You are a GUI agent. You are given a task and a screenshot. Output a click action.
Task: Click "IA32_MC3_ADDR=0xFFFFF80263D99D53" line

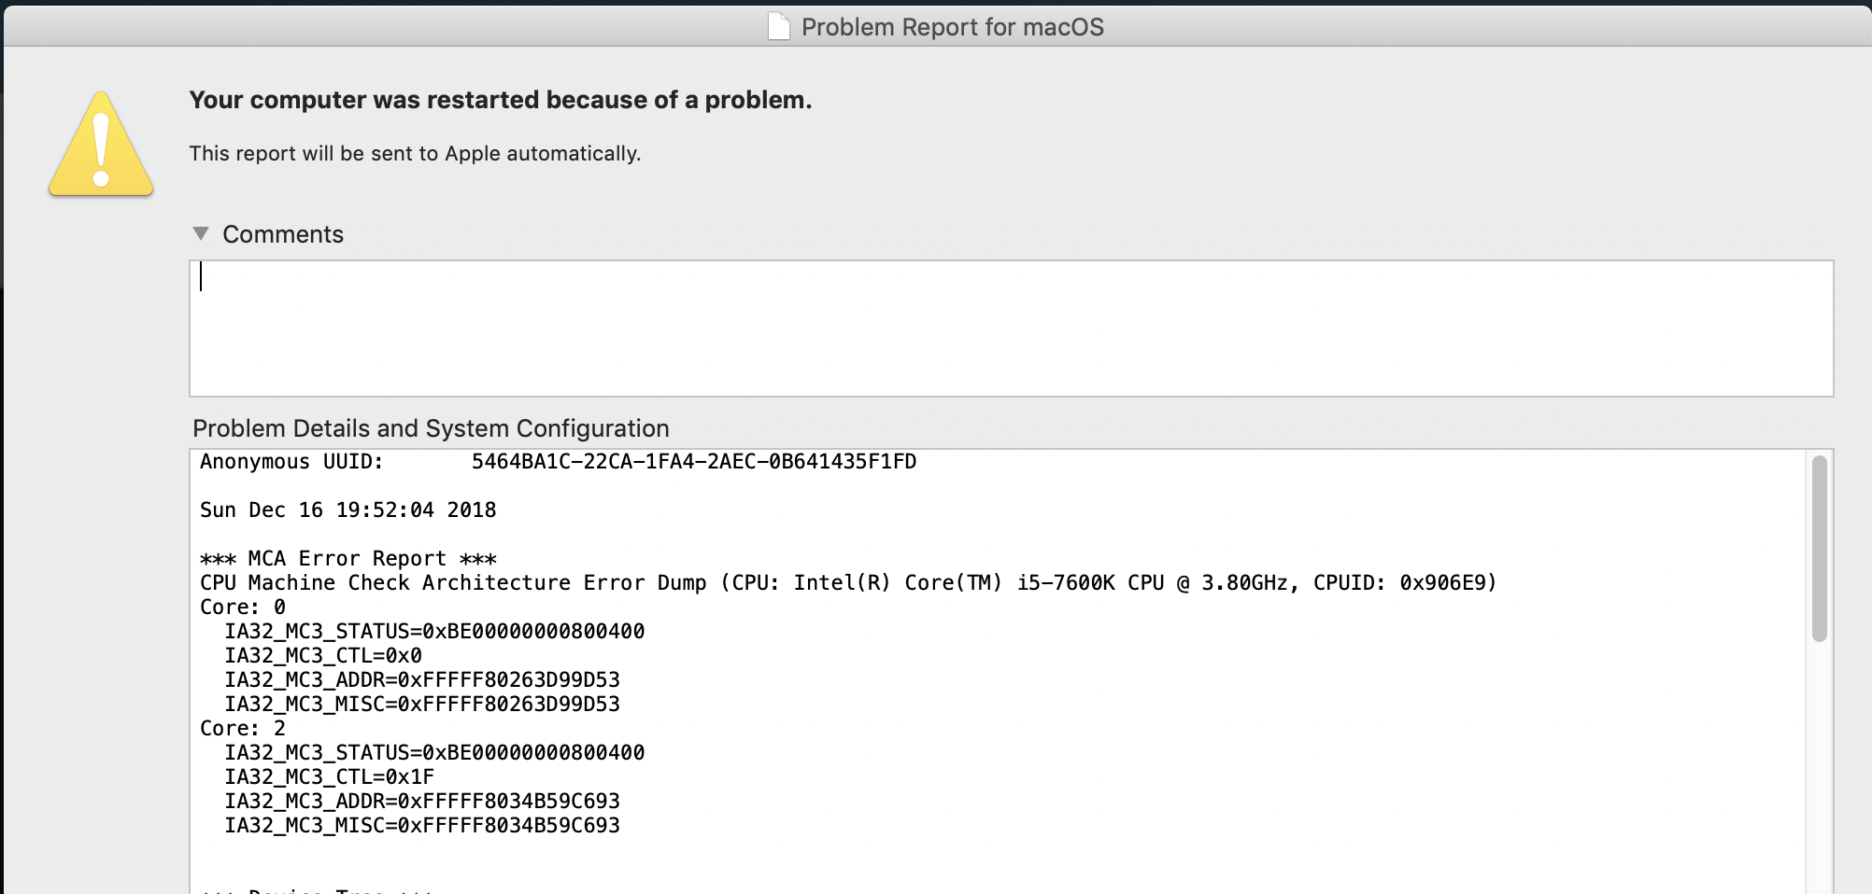pos(422,680)
